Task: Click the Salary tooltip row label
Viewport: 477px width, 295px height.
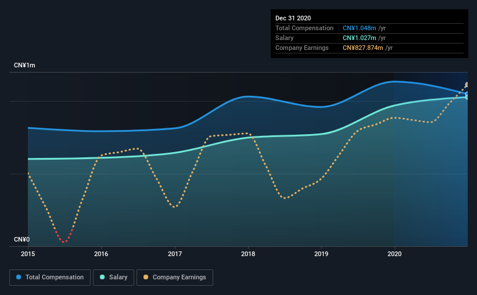Action: pyautogui.click(x=285, y=38)
